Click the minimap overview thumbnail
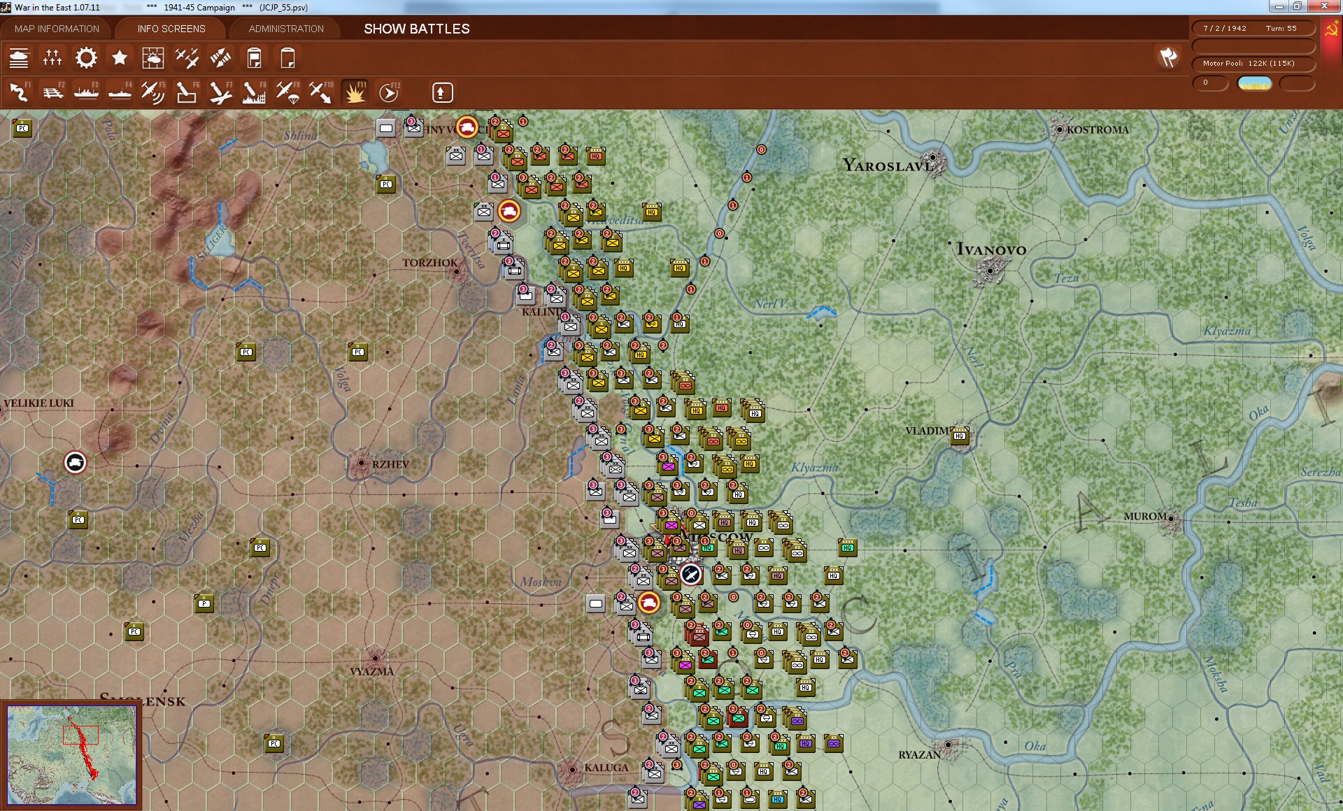The width and height of the screenshot is (1343, 811). coord(71,755)
